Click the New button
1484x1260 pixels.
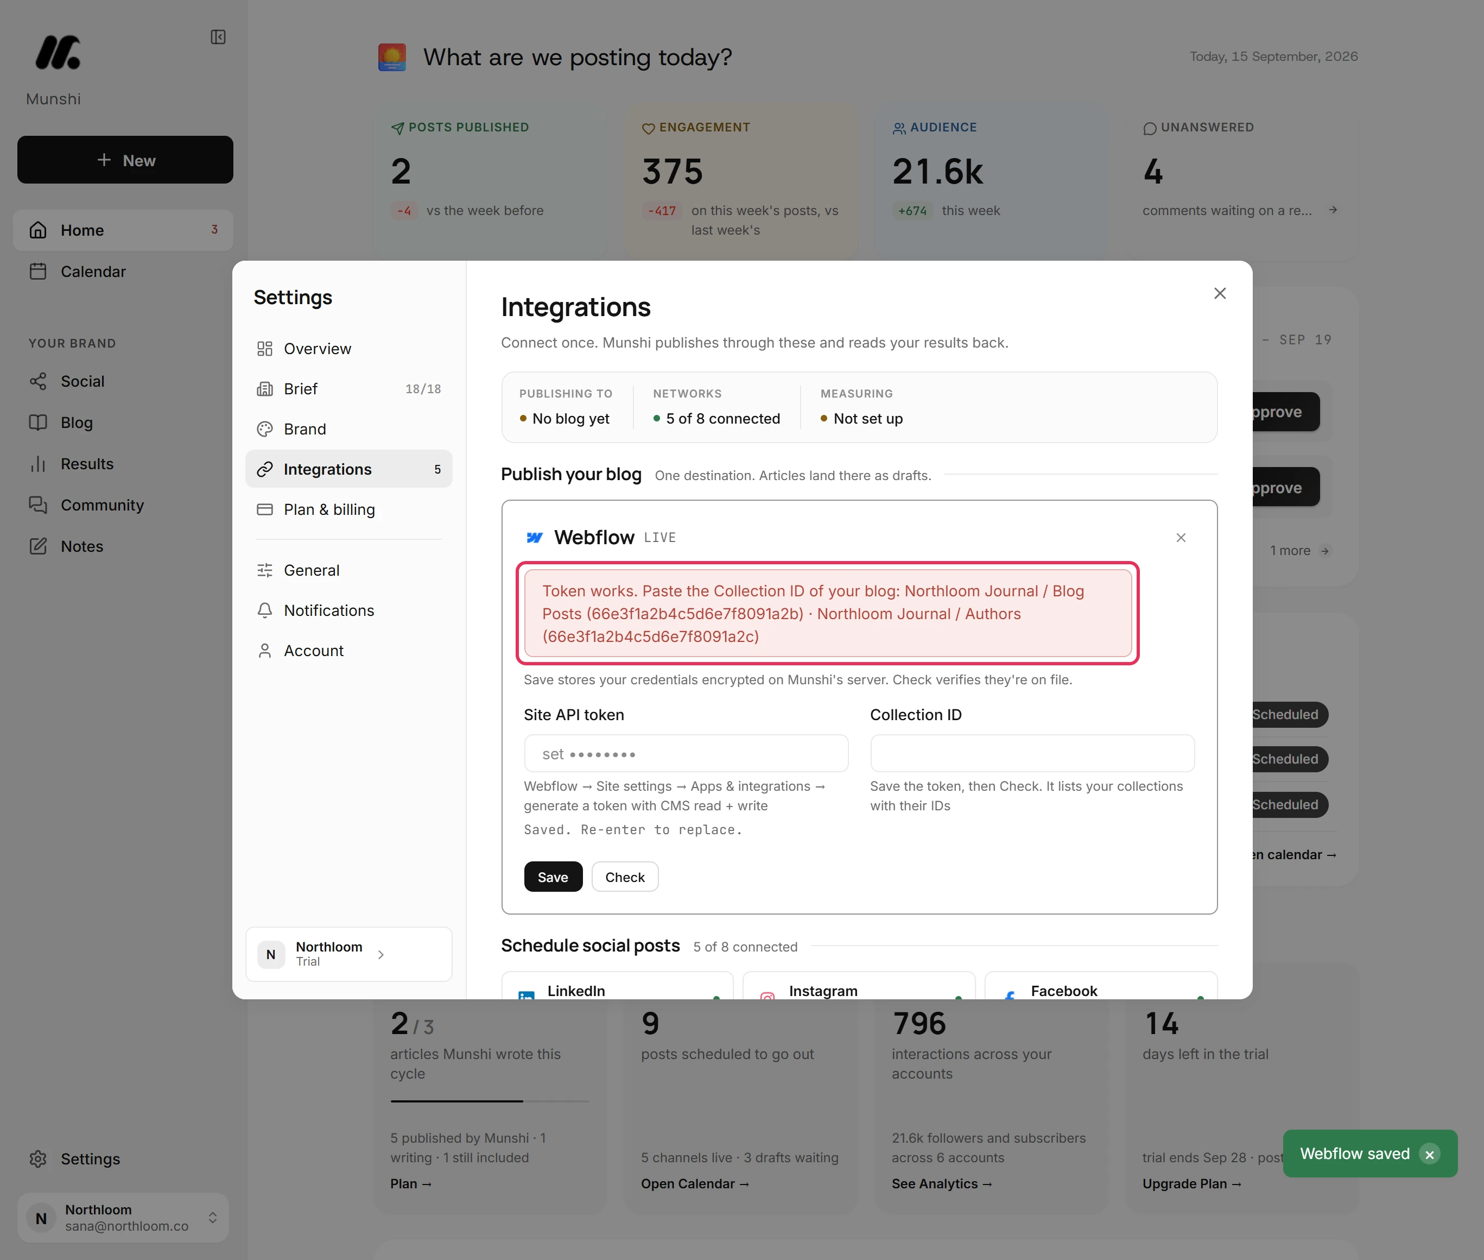(125, 160)
